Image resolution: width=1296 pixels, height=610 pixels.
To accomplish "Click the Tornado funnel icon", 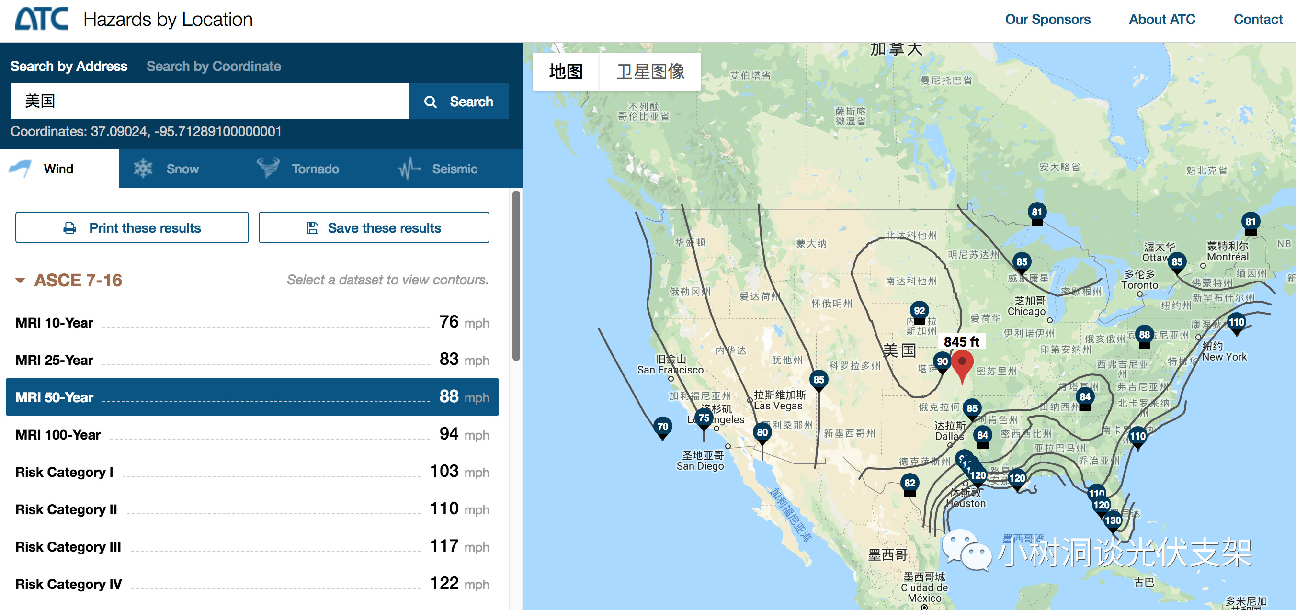I will (268, 168).
